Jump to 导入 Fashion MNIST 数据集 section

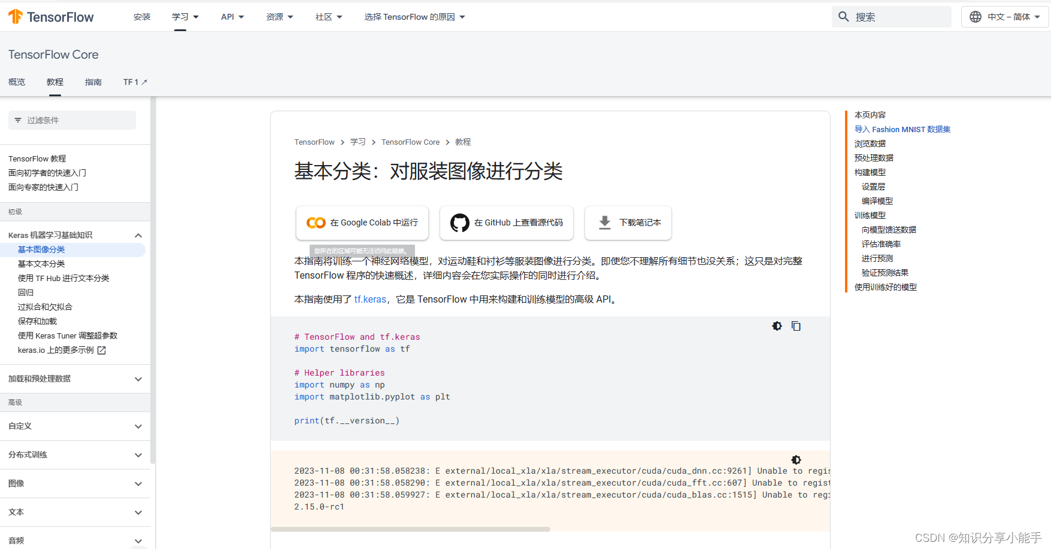902,129
